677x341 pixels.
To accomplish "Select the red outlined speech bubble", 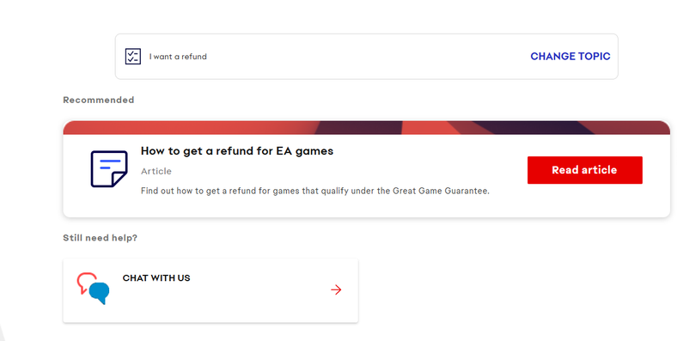I will tap(86, 282).
